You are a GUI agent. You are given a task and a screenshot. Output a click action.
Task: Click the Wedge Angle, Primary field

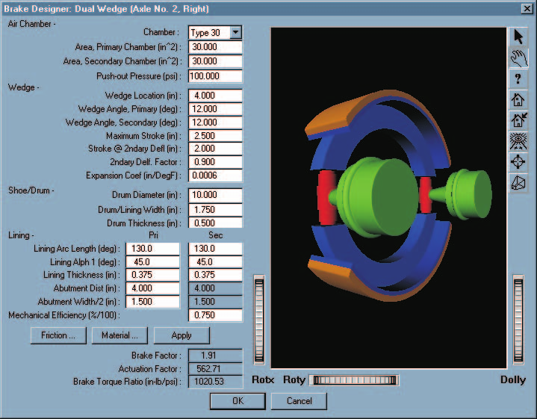[215, 109]
